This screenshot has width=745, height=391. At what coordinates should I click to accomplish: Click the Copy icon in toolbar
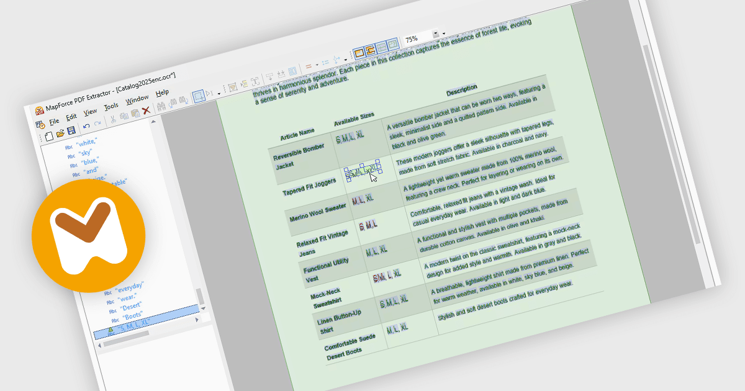click(x=124, y=115)
